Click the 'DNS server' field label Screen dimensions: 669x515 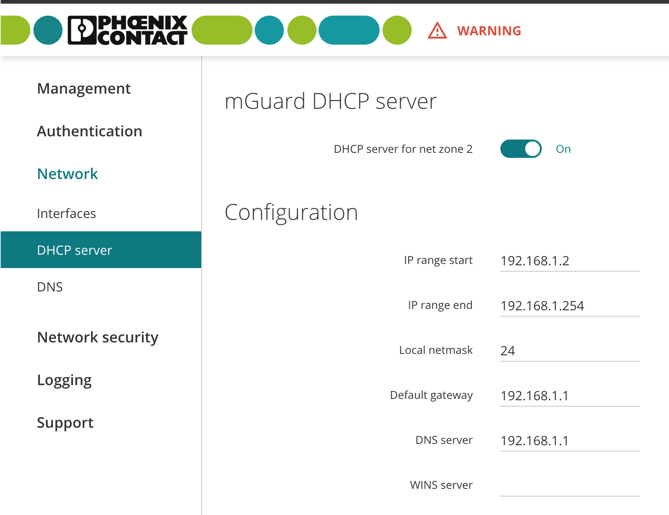coord(444,440)
